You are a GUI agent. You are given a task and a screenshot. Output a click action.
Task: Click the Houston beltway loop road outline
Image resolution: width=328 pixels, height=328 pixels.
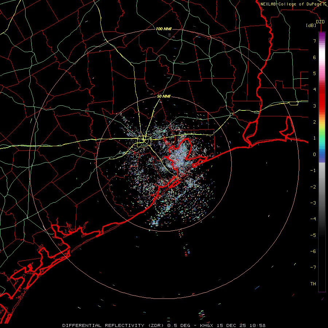click(144, 142)
